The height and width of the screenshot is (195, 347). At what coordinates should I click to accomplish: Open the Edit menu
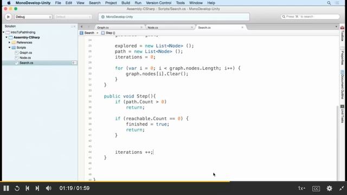(x=69, y=3)
